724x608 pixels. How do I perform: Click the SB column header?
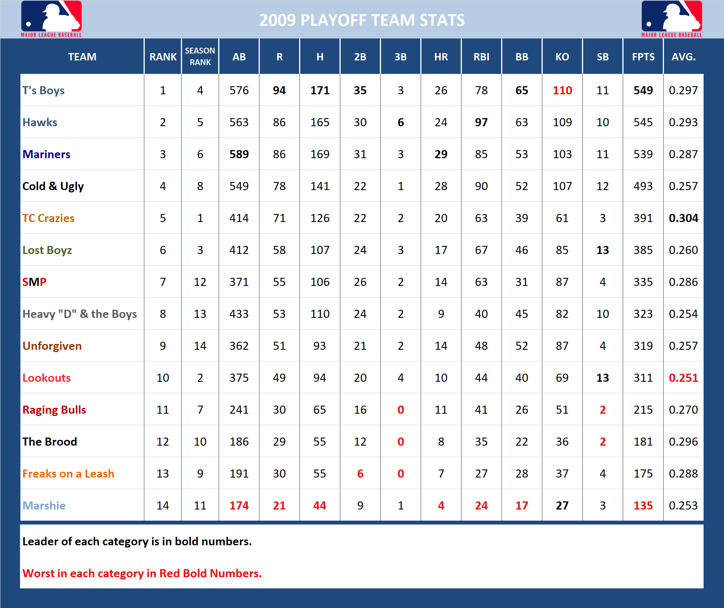coord(602,57)
